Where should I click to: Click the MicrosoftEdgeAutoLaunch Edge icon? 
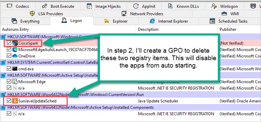[x=15, y=49]
